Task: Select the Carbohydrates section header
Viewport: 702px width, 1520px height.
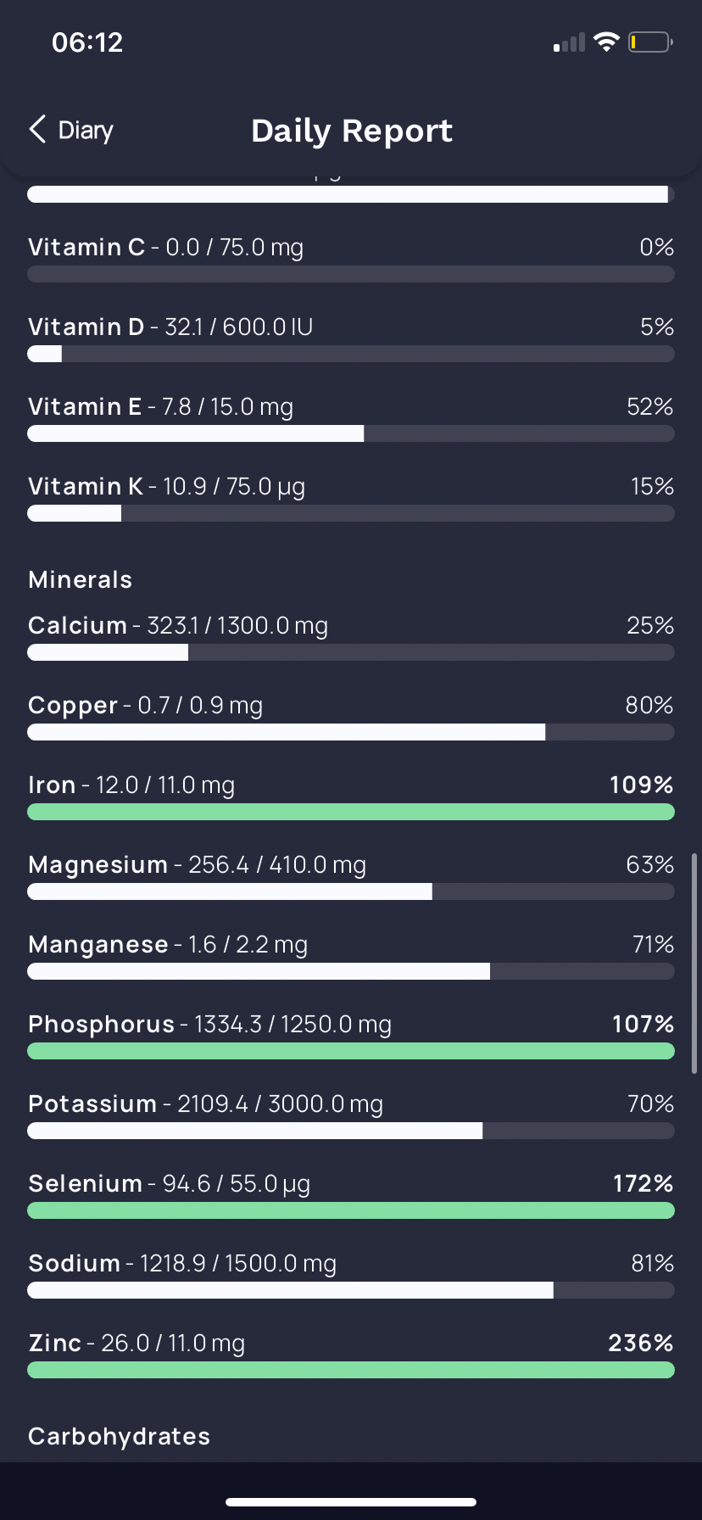Action: click(x=120, y=1436)
